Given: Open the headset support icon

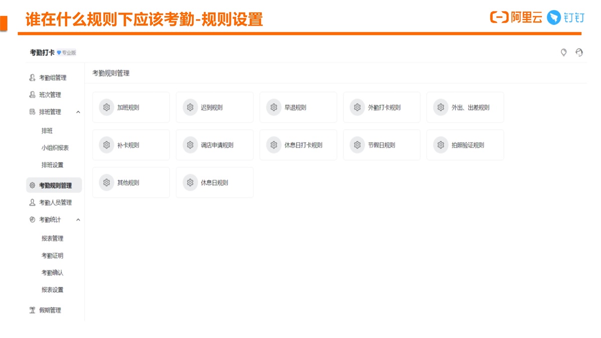Looking at the screenshot, I should 579,53.
